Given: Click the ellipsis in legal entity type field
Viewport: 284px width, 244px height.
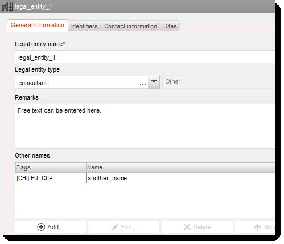Looking at the screenshot, I should 143,84.
